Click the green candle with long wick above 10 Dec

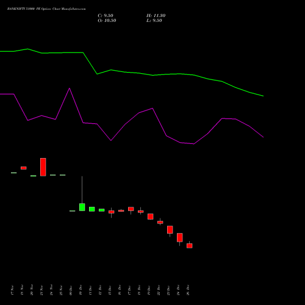point(82,207)
